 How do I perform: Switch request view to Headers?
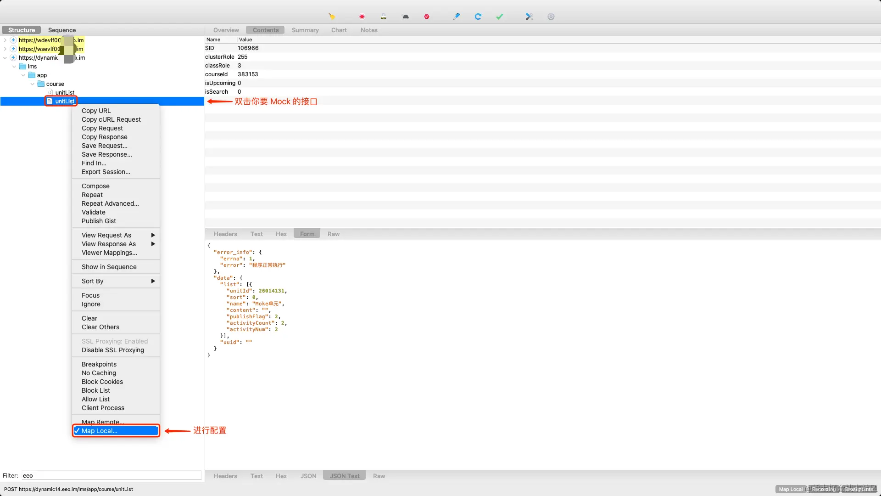225,234
